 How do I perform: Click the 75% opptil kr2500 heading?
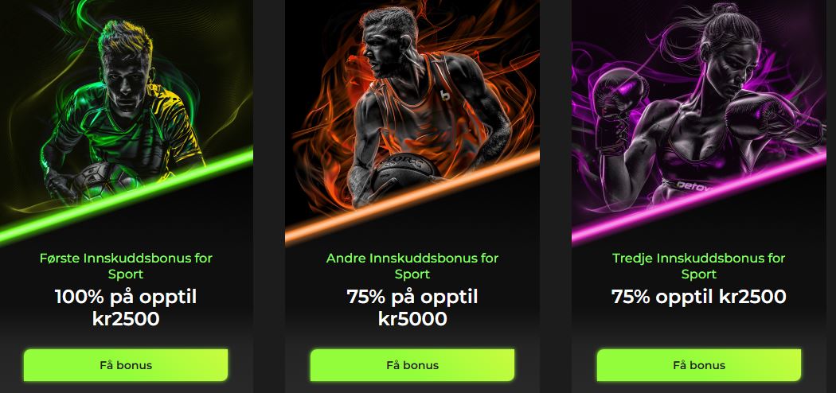coord(699,298)
